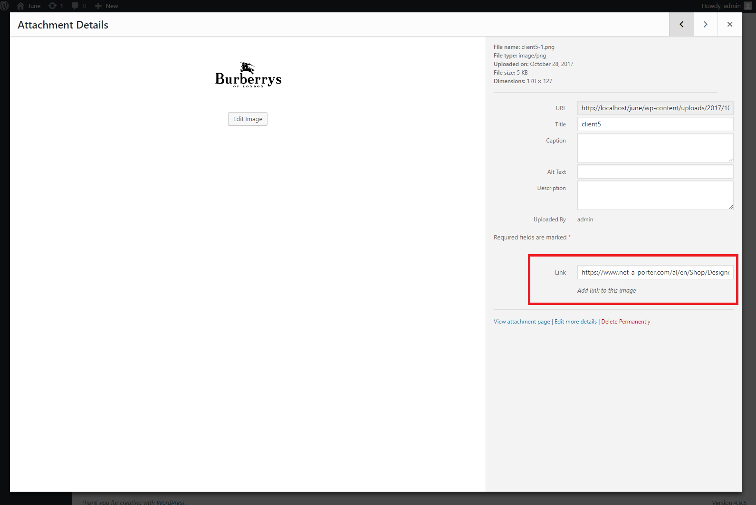Click Uploaded on October 28, 2017 text
Screen dimensions: 756x505
pyautogui.click(x=534, y=64)
